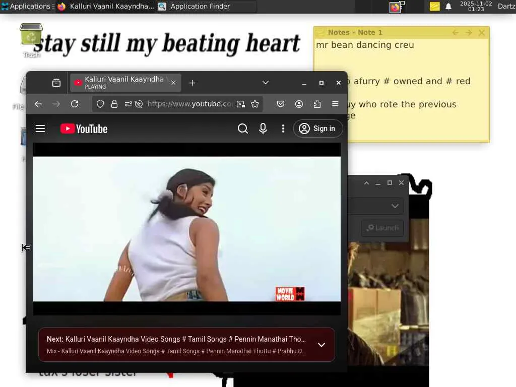The image size is (516, 387).
Task: Click the 'mr bean dancing creu' note text
Action: click(x=365, y=45)
